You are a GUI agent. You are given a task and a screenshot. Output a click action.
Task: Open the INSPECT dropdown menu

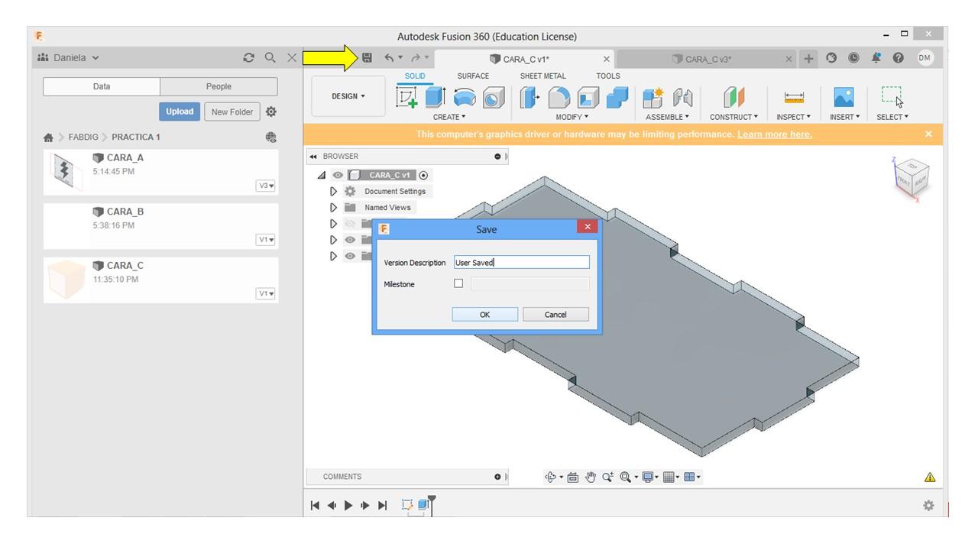[x=794, y=117]
